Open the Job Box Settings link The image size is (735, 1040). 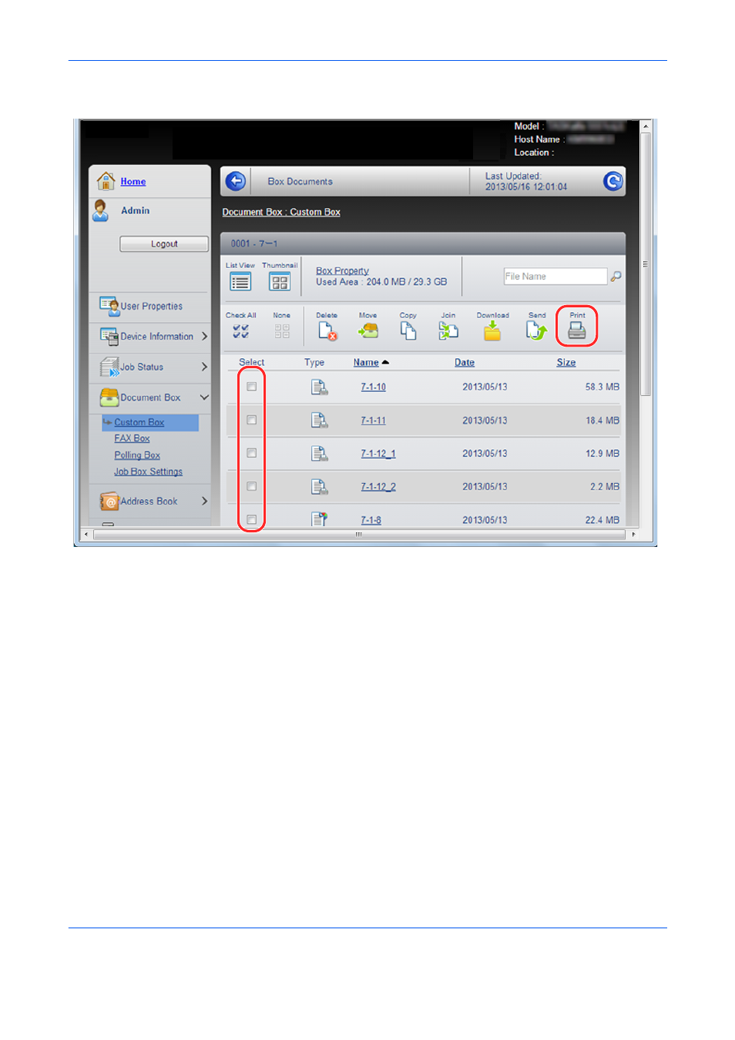click(x=149, y=471)
